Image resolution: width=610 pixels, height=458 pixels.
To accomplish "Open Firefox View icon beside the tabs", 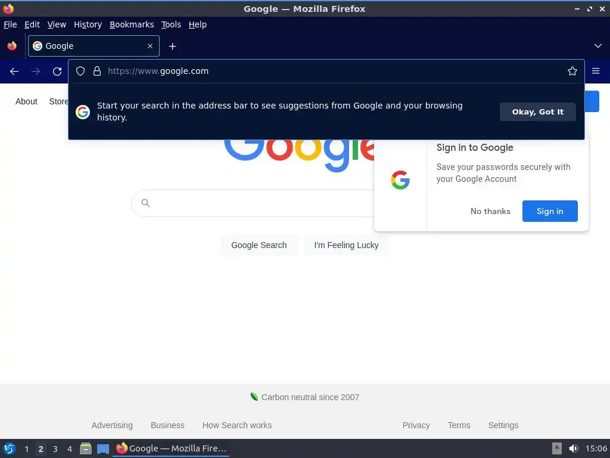I will pos(12,46).
